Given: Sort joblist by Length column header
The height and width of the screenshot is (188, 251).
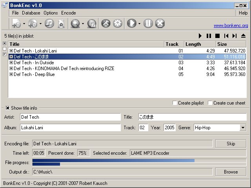Looking at the screenshot, I should point(200,44).
